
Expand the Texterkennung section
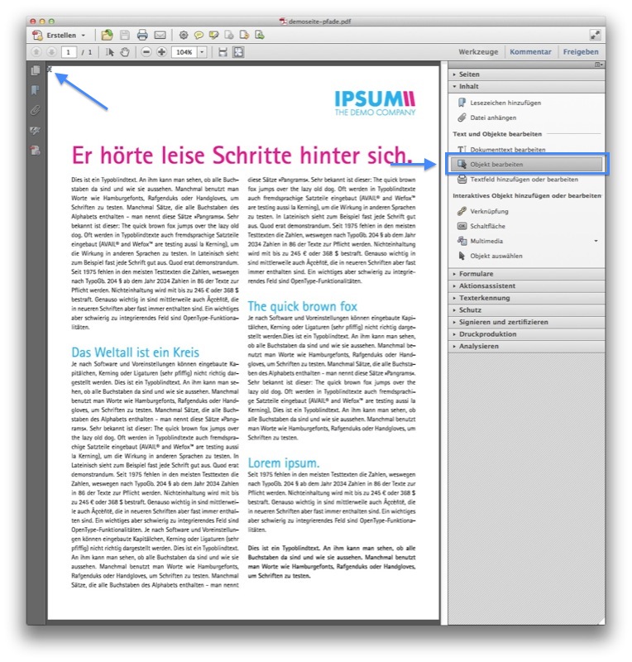pyautogui.click(x=526, y=298)
